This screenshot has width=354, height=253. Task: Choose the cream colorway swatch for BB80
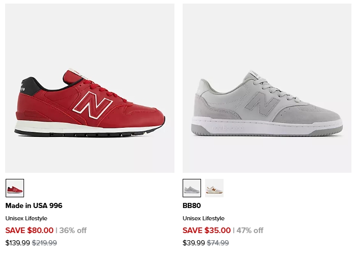(214, 188)
